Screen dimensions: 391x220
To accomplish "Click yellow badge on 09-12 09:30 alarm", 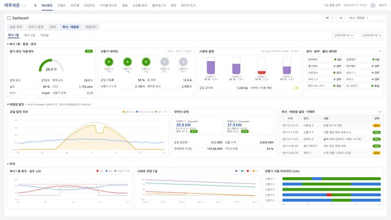I will click(x=376, y=153).
